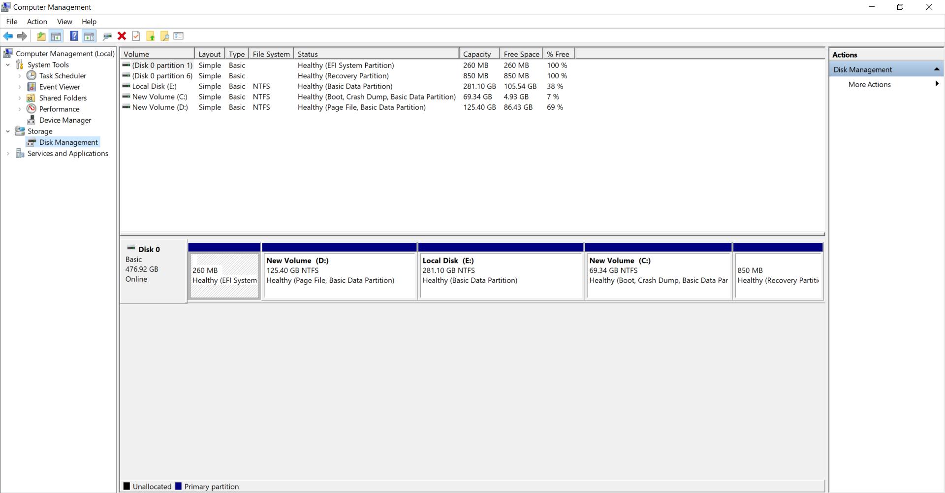The height and width of the screenshot is (493, 945).
Task: Open the View menu
Action: 64,22
